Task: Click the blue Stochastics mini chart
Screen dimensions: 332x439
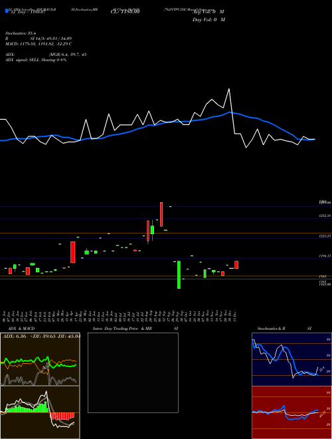Action: (x=291, y=359)
